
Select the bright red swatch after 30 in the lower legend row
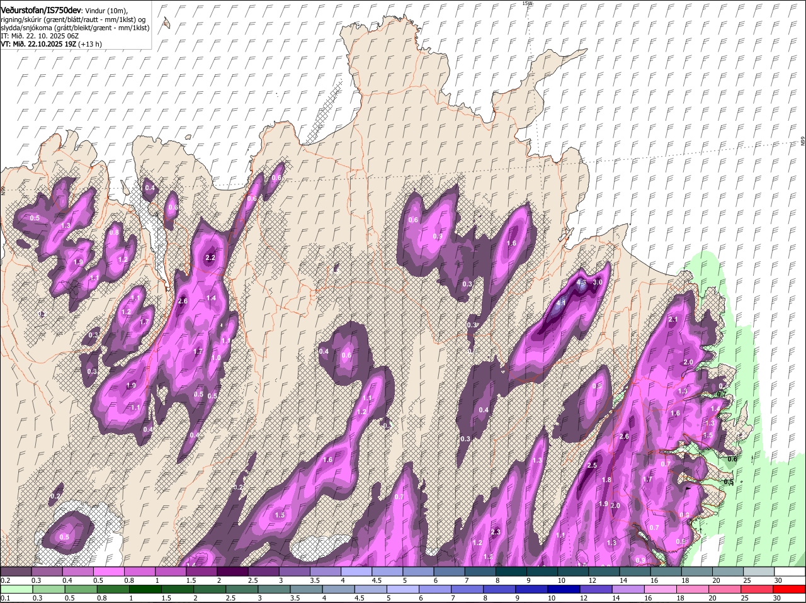tap(791, 589)
